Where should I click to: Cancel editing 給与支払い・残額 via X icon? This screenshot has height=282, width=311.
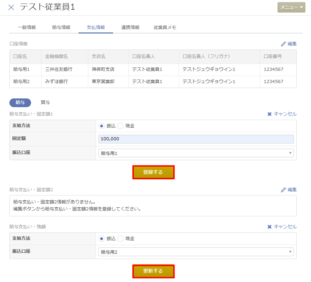[x=269, y=227]
